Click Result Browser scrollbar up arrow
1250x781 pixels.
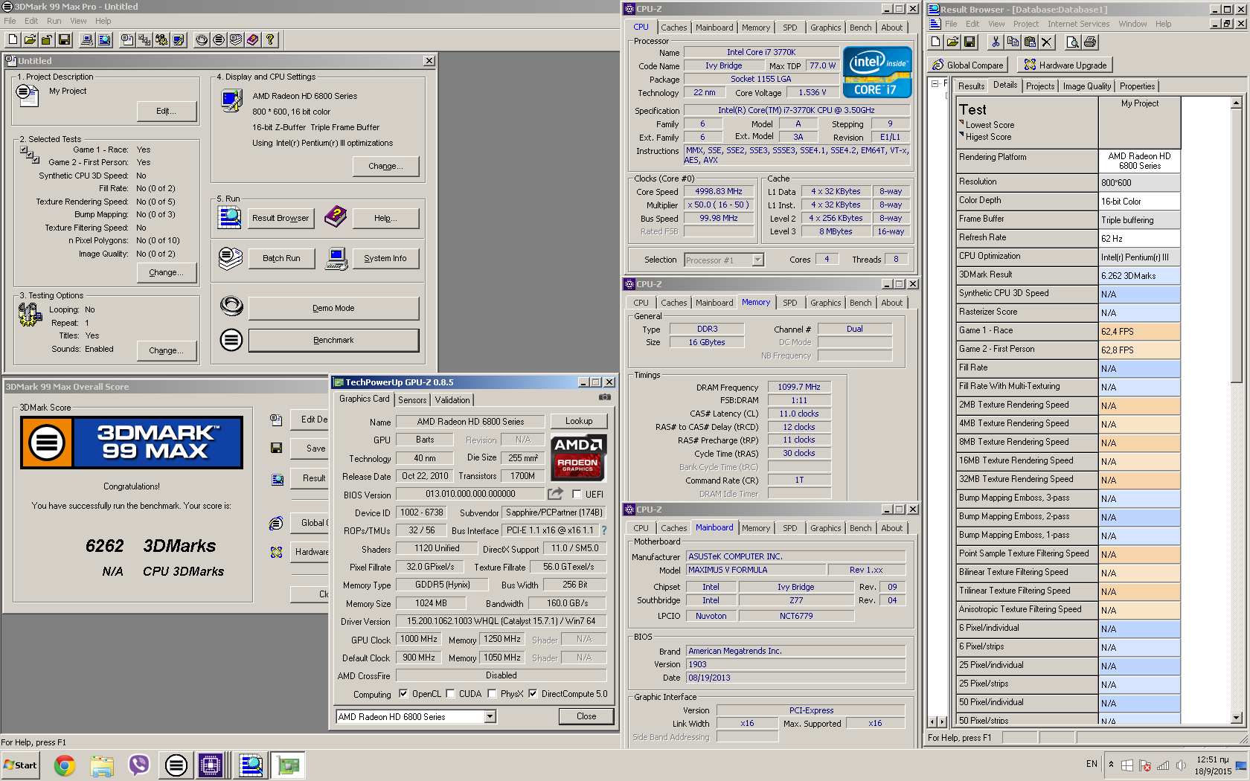(1236, 103)
